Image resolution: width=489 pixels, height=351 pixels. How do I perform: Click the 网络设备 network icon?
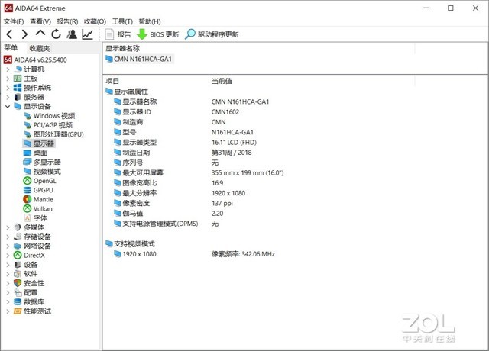click(x=18, y=246)
